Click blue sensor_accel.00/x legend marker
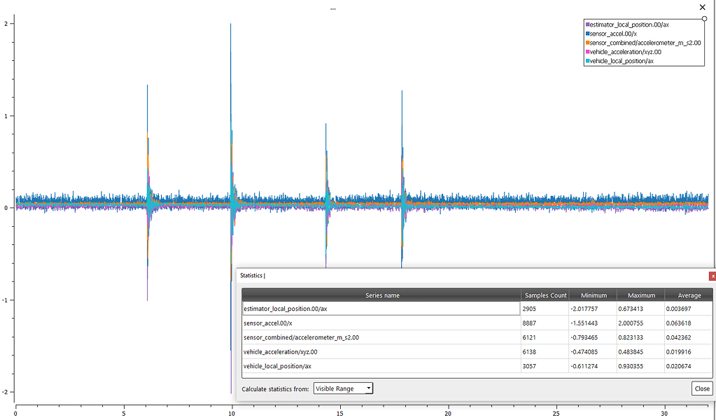The width and height of the screenshot is (716, 420). coord(588,33)
